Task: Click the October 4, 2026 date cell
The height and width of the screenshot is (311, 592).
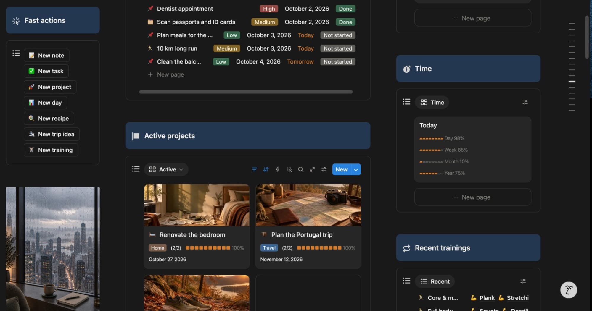Action: [258, 62]
